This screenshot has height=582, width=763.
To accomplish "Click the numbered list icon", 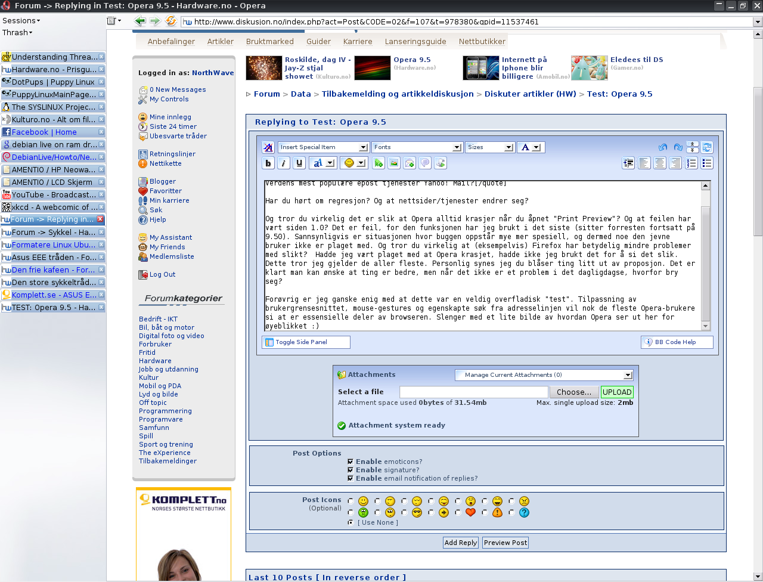I will tap(691, 163).
